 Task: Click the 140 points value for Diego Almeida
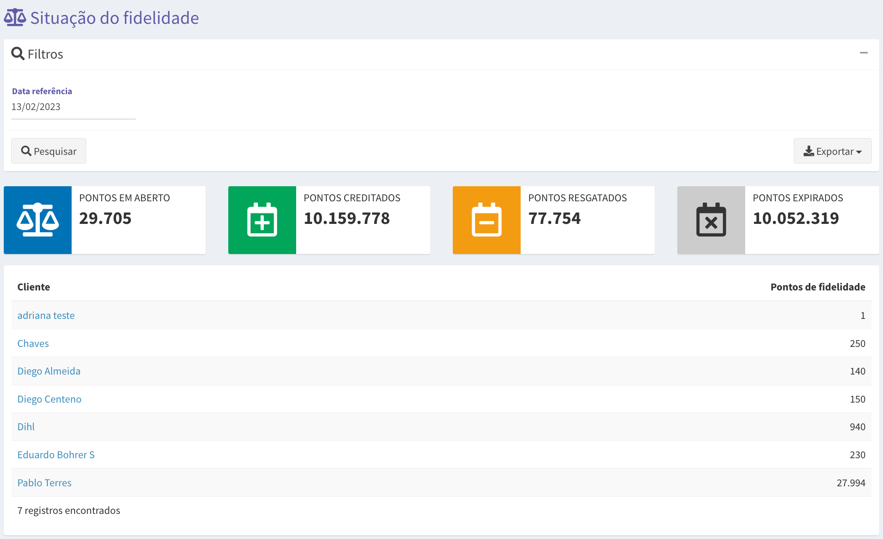pos(857,371)
